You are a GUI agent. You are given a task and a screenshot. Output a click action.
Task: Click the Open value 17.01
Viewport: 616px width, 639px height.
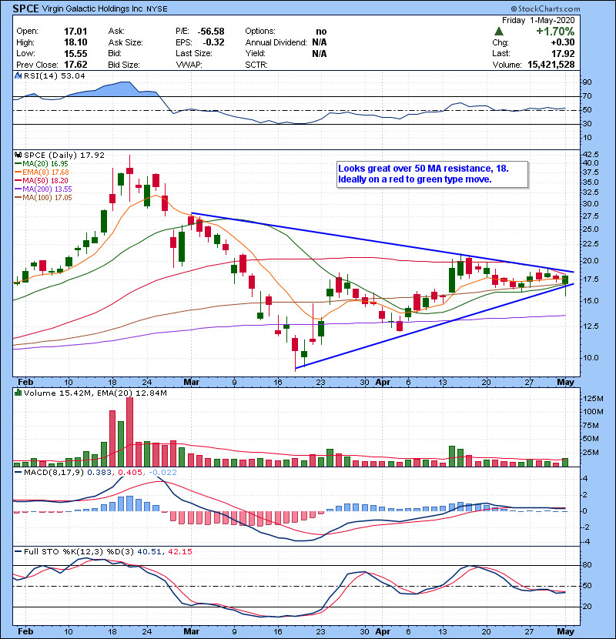(x=75, y=32)
